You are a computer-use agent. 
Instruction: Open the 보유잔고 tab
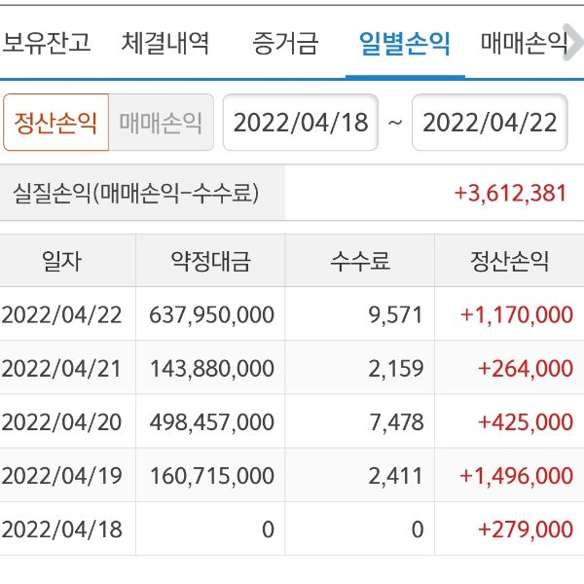(46, 43)
